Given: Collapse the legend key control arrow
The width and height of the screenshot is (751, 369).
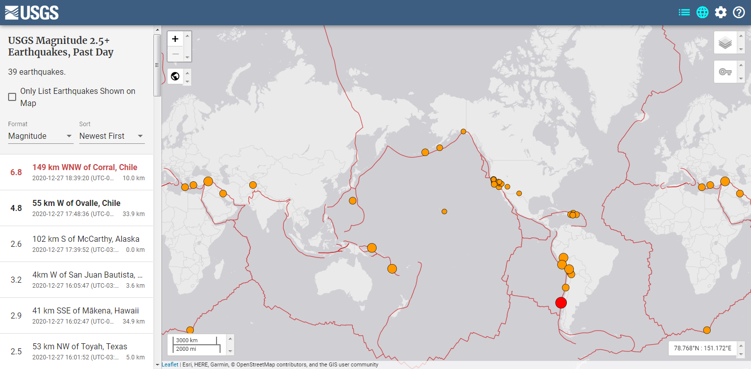Looking at the screenshot, I should (x=741, y=65).
